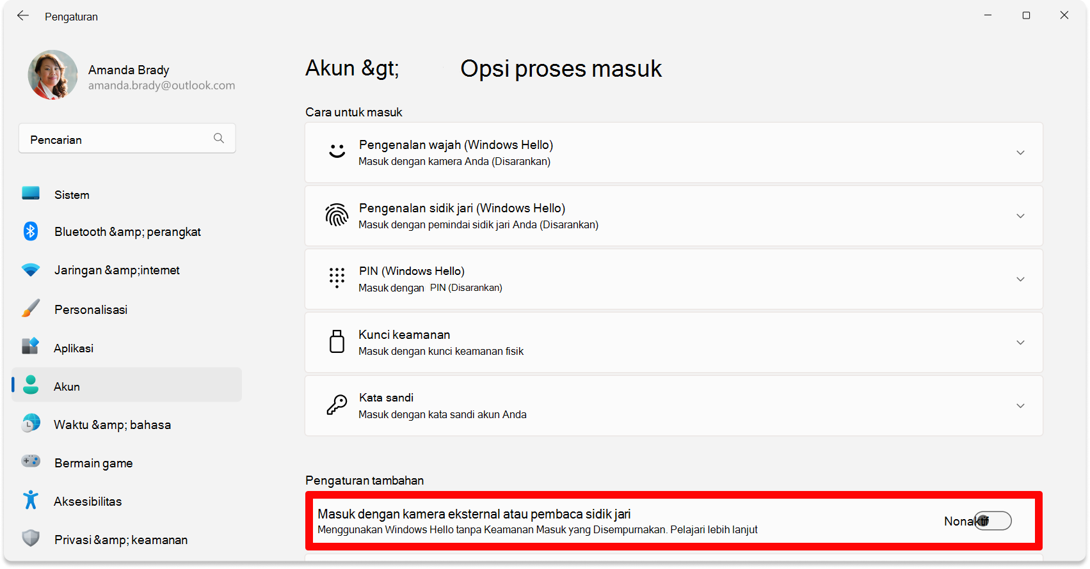Maximize the Pengaturan window
Viewport: 1090px width, 569px height.
[x=1026, y=15]
